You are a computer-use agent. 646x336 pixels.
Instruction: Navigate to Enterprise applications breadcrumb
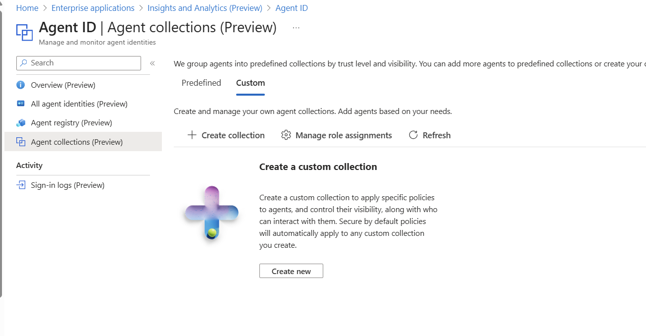point(93,8)
